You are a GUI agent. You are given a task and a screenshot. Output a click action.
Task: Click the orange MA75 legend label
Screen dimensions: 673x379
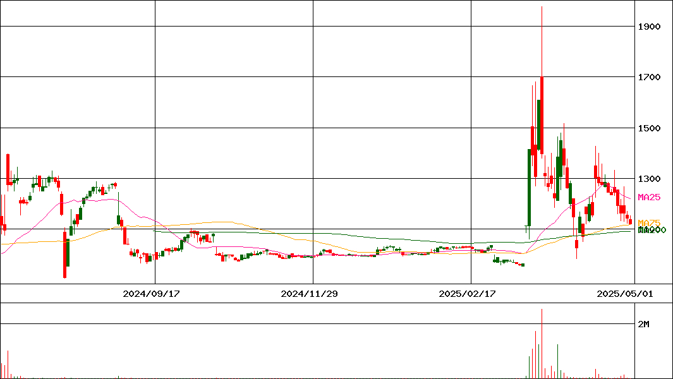point(649,223)
